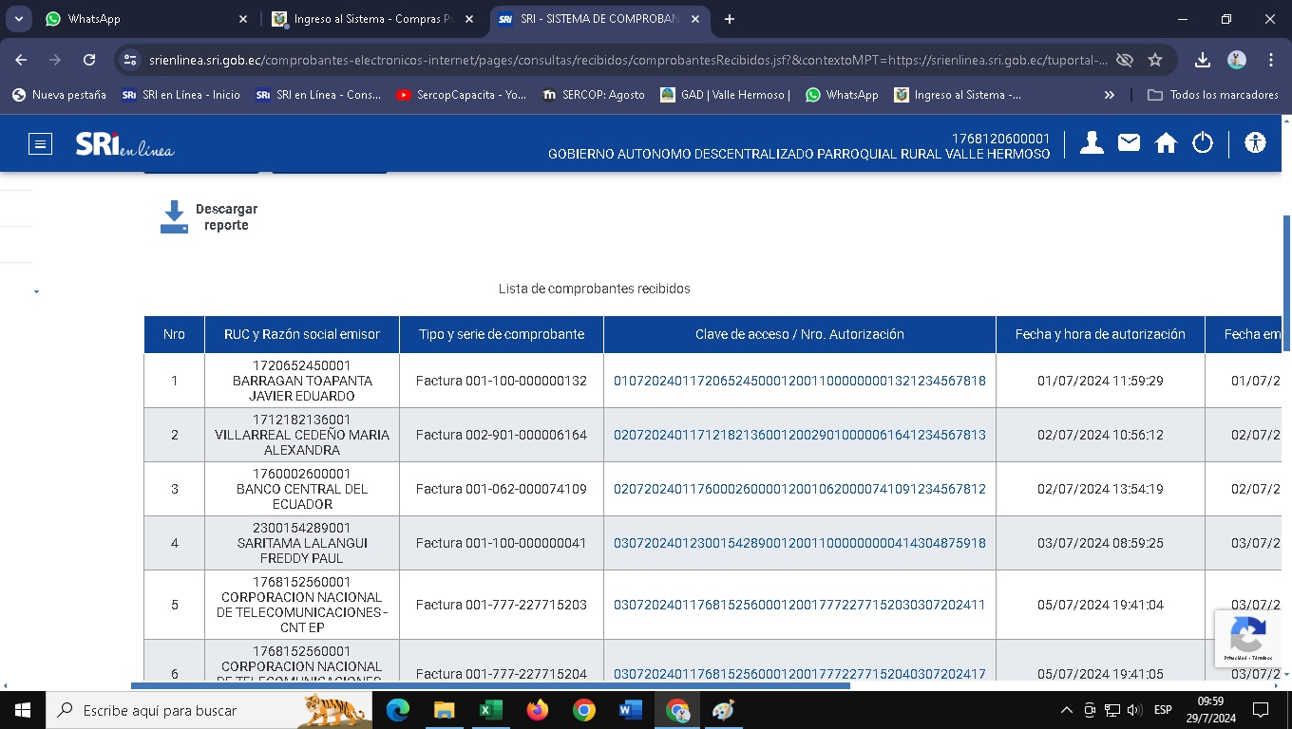The height and width of the screenshot is (729, 1292).
Task: Go to home via house icon
Action: coord(1166,143)
